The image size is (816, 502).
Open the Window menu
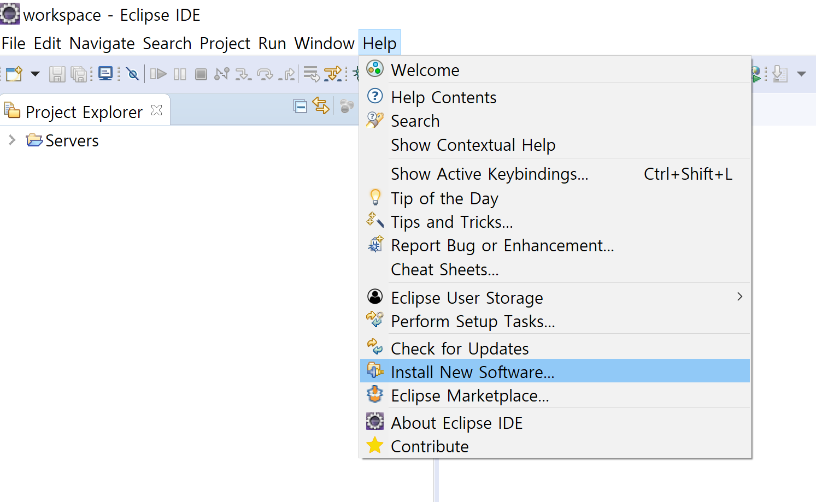coord(325,43)
